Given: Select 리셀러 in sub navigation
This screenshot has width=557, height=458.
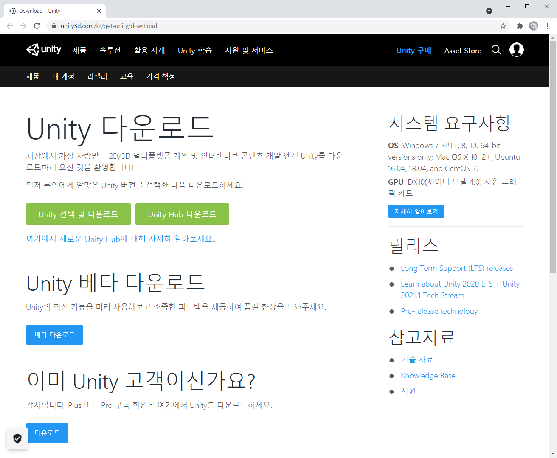Looking at the screenshot, I should tap(97, 76).
